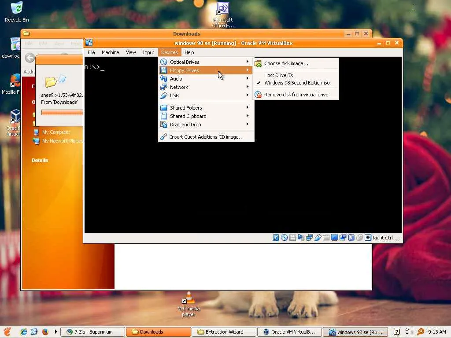Screen dimensions: 451x338
Task: Expand hidden quick launch icons arrow
Action: [56, 332]
